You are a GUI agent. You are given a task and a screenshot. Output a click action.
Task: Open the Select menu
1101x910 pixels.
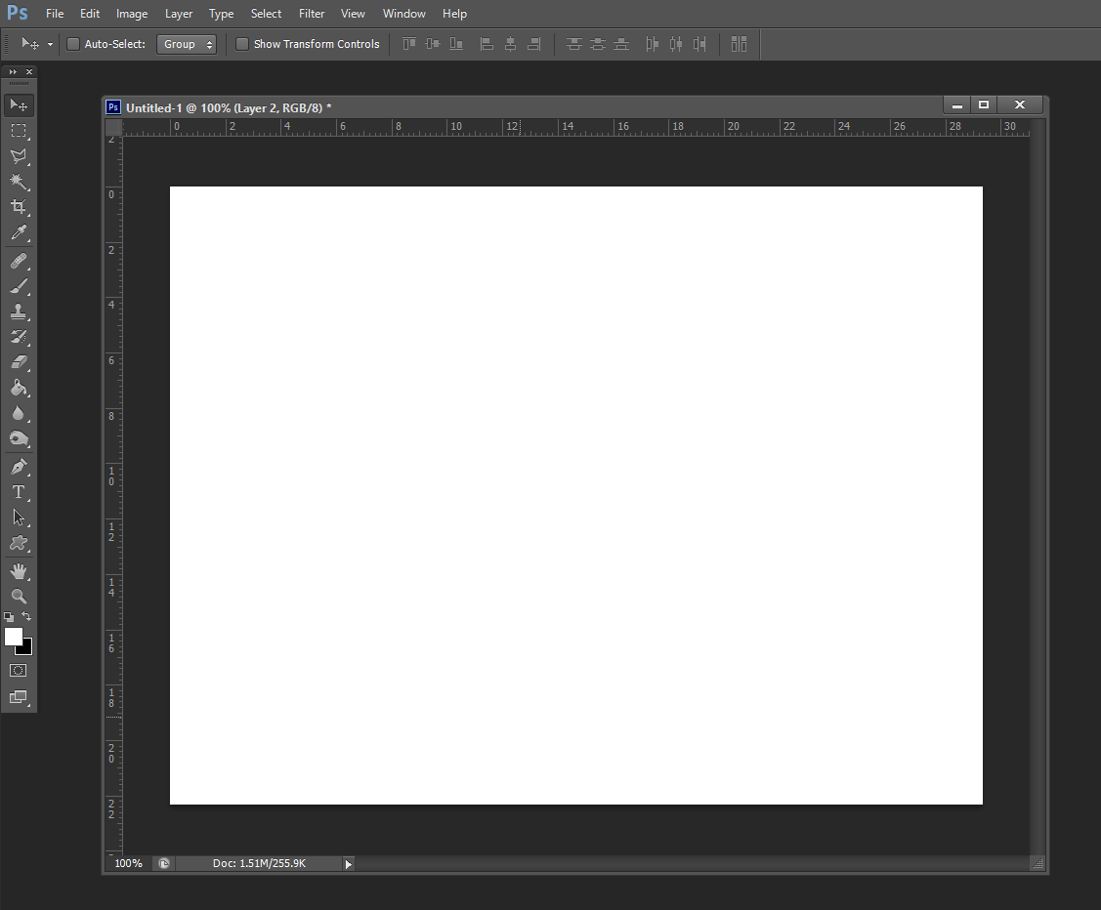tap(266, 14)
